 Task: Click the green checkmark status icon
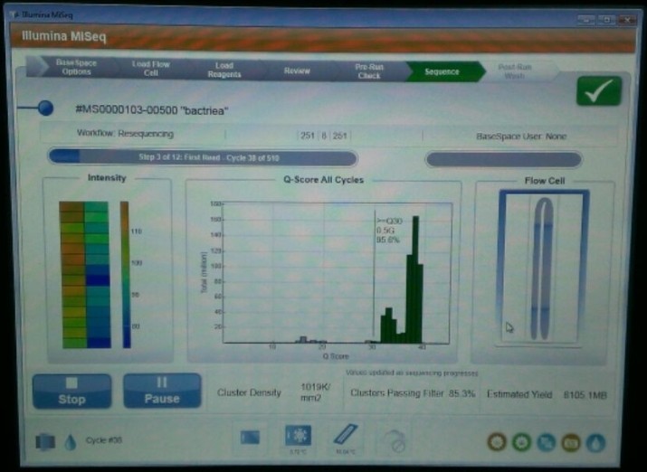[599, 91]
